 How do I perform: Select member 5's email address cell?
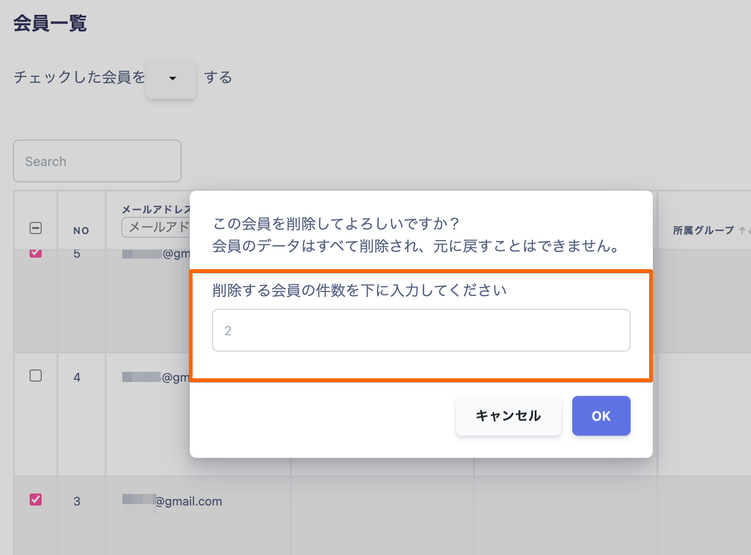156,254
